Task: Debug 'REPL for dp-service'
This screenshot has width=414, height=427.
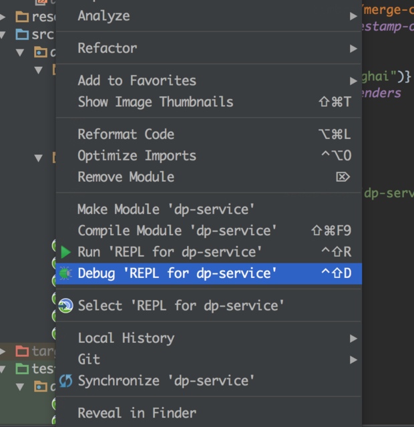Action: [x=208, y=273]
